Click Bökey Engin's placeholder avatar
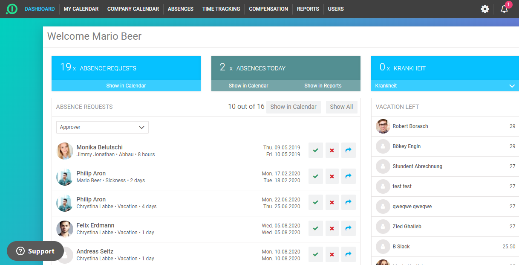Image resolution: width=519 pixels, height=265 pixels. point(383,146)
